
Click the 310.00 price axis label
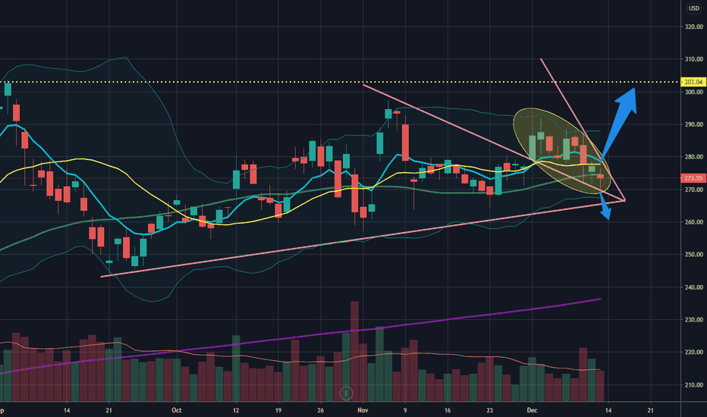(693, 59)
